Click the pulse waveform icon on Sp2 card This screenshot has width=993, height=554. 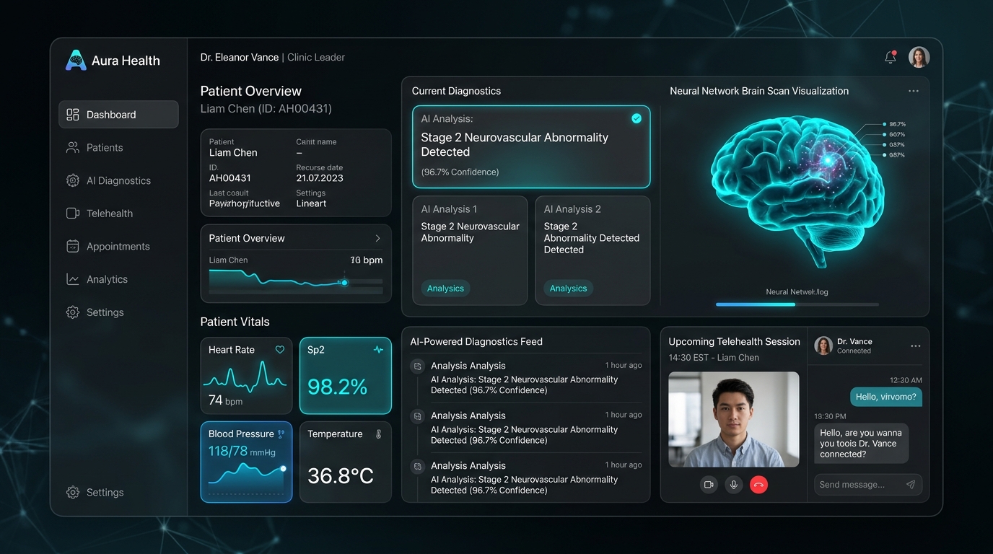[378, 350]
